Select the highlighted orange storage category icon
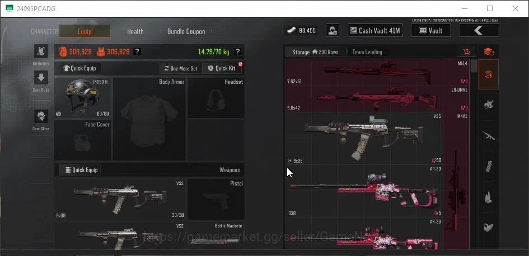 [489, 74]
